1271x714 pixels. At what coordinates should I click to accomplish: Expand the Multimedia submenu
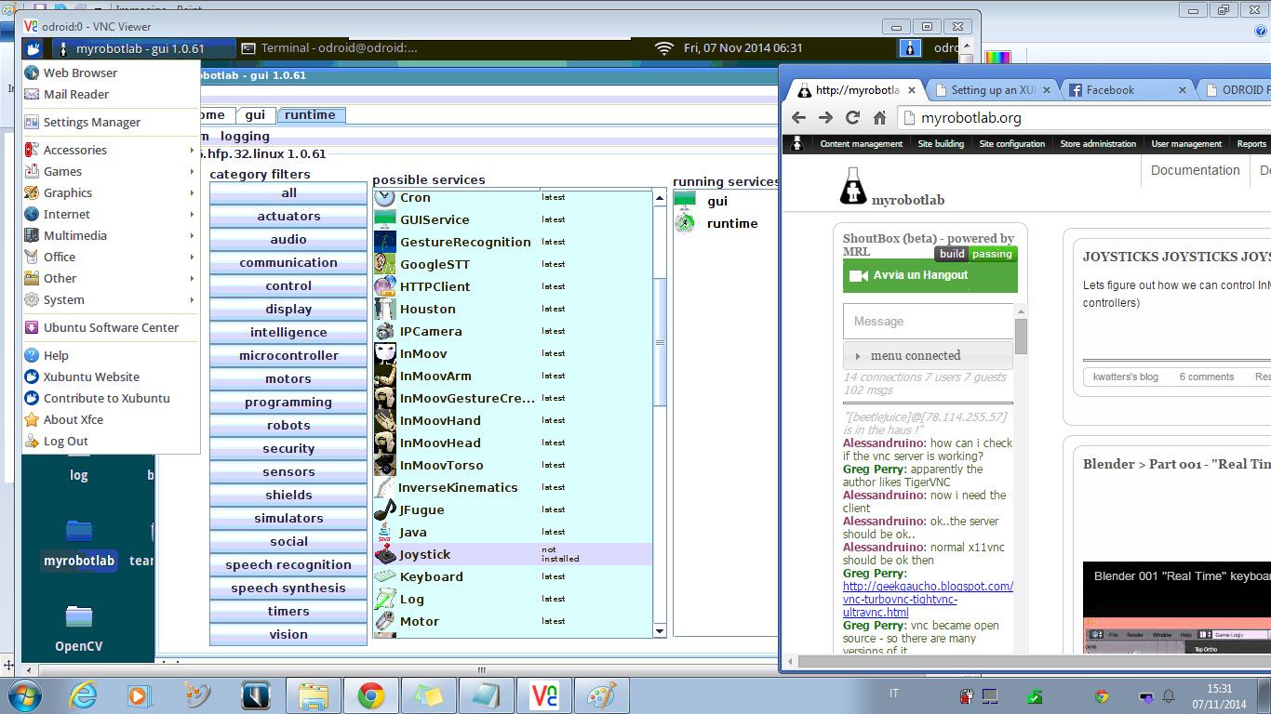coord(111,235)
